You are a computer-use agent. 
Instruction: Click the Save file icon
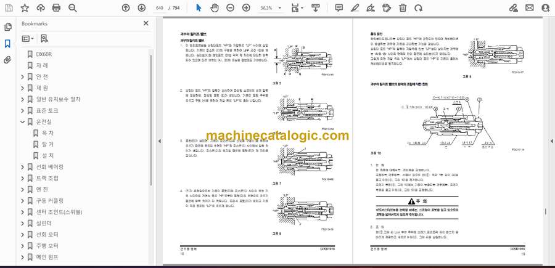pos(9,8)
